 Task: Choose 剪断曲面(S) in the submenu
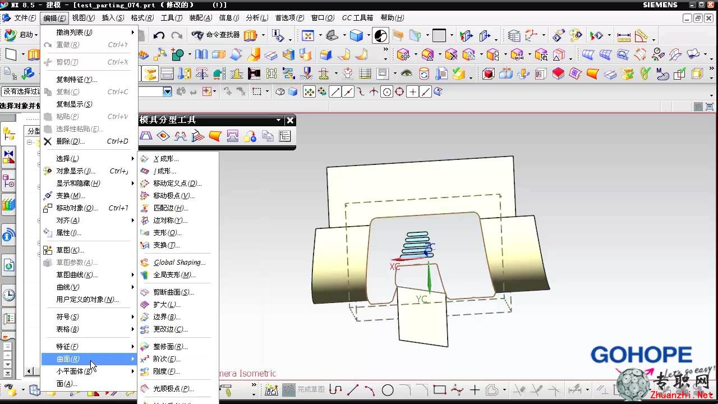[x=178, y=292]
